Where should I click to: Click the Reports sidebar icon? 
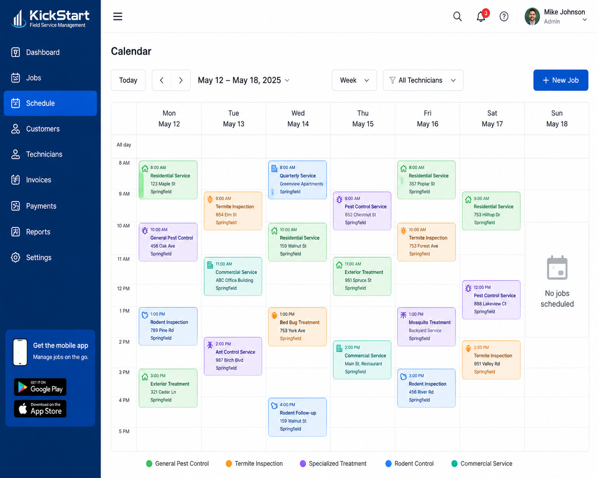[16, 232]
